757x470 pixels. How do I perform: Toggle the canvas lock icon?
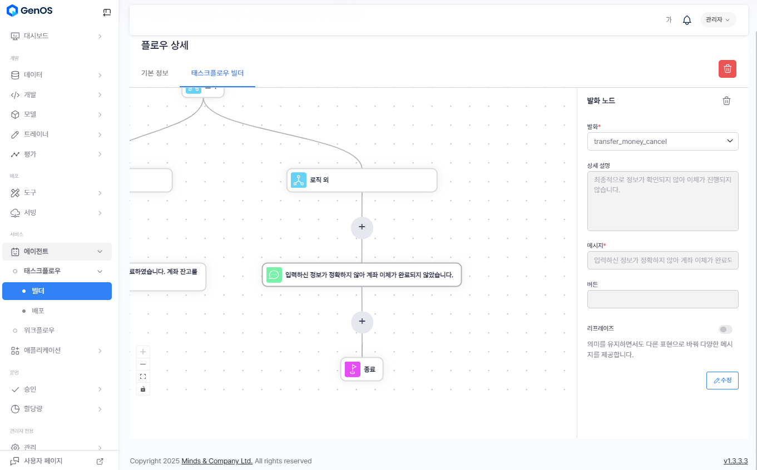pyautogui.click(x=143, y=389)
